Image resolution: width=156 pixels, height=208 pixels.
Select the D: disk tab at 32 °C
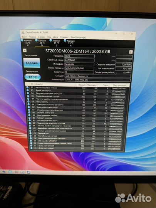click(x=42, y=43)
